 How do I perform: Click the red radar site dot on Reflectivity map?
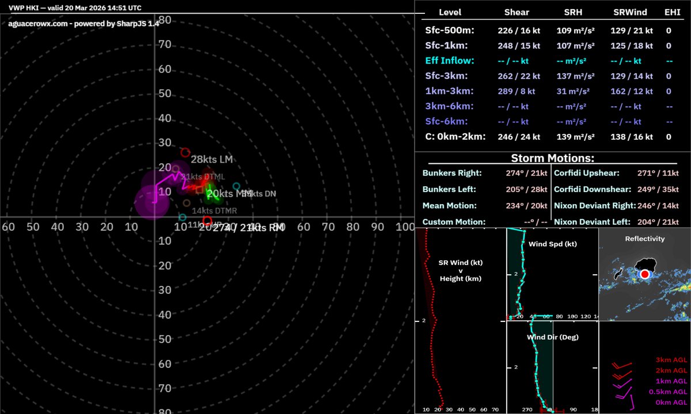[645, 275]
